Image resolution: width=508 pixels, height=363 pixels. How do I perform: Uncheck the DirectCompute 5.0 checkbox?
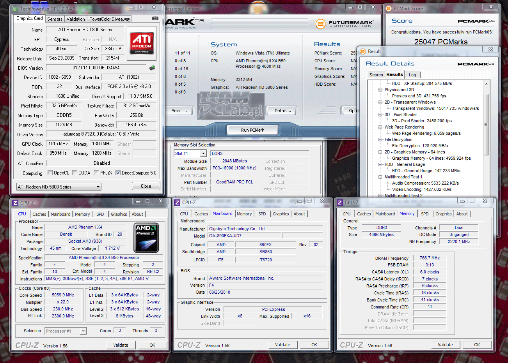point(118,173)
